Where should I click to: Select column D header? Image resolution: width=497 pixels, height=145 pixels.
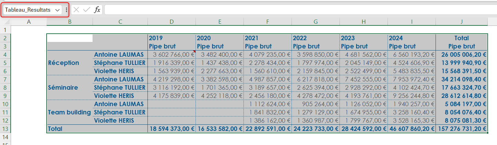pos(171,22)
